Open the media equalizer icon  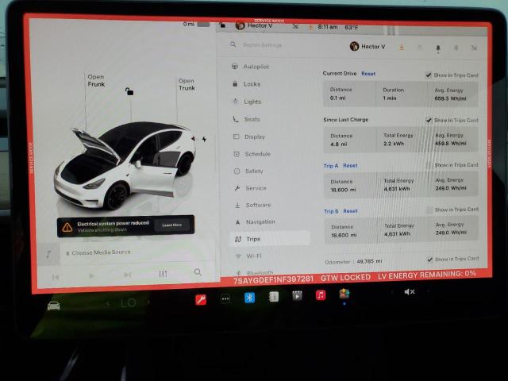[x=163, y=274]
